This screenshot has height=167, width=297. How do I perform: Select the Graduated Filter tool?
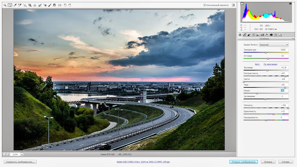54,5
